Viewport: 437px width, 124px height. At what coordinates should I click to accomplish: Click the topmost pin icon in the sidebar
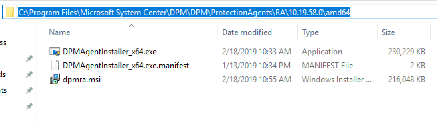coord(30,58)
